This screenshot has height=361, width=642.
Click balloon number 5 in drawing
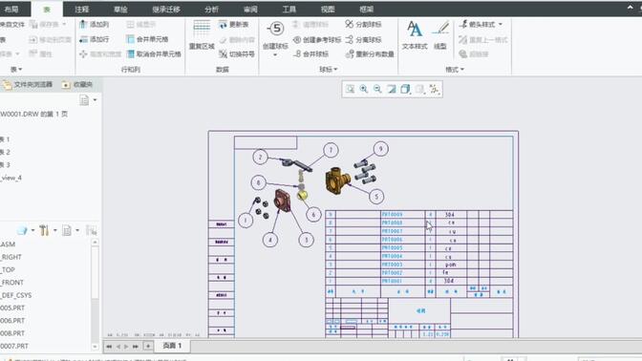pyautogui.click(x=376, y=197)
